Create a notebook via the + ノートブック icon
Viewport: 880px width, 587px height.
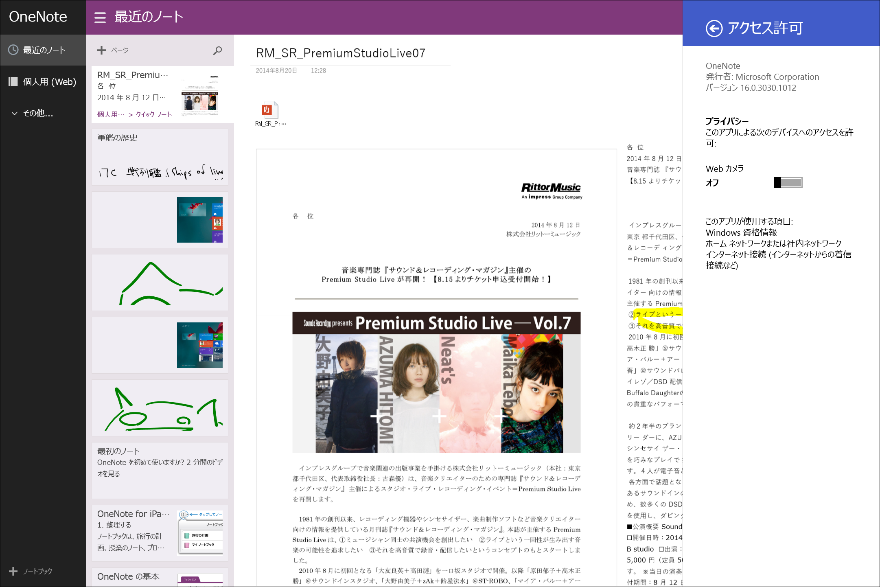14,571
